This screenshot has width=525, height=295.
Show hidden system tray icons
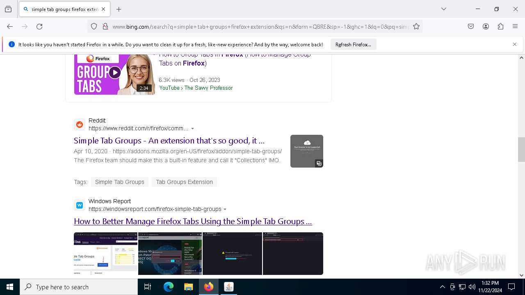(x=442, y=287)
